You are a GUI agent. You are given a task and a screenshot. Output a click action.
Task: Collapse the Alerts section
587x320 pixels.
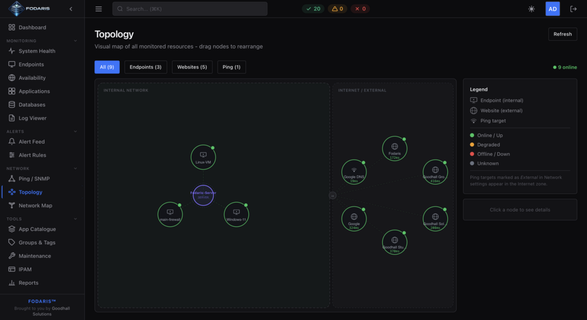75,132
